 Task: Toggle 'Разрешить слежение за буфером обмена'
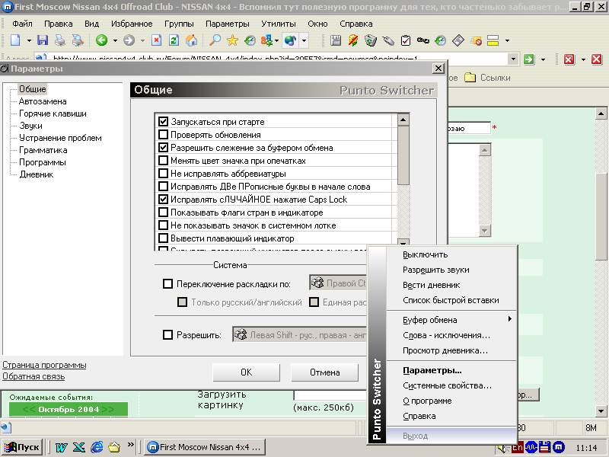[163, 148]
